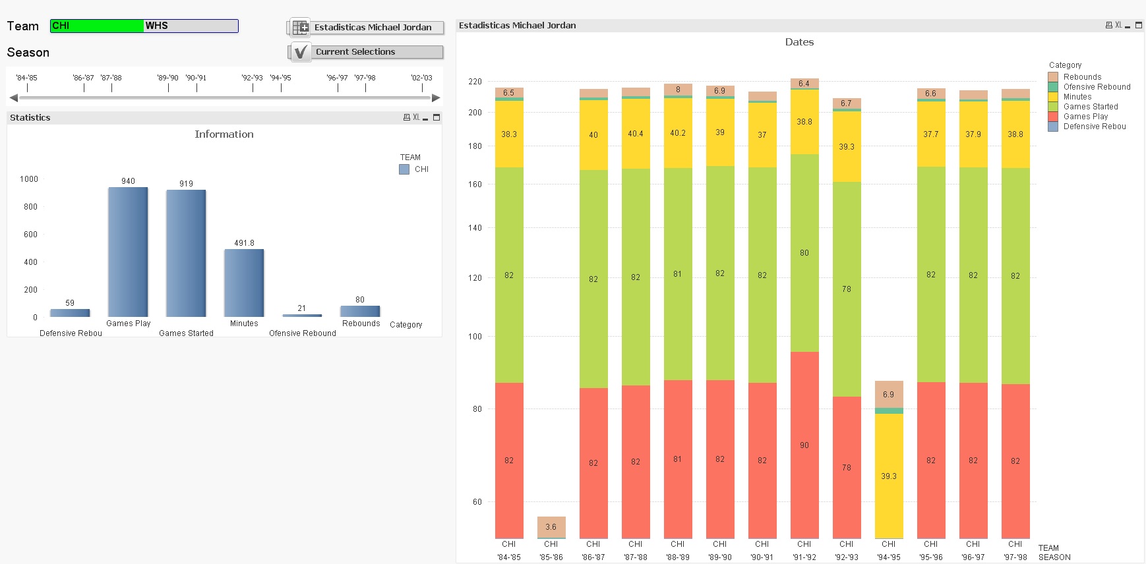The height and width of the screenshot is (564, 1146).
Task: Minimize the Statistics chart panel
Action: (426, 118)
